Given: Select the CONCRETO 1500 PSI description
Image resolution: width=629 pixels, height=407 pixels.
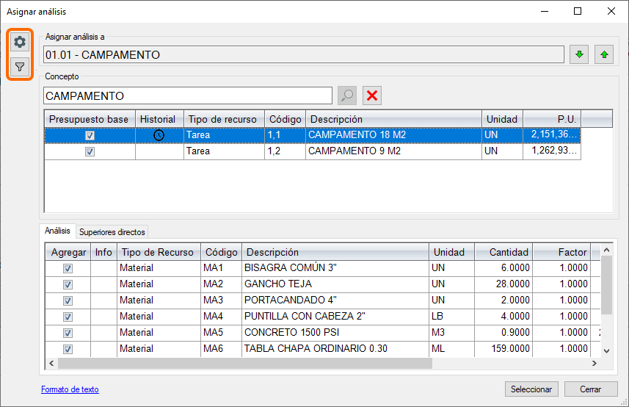Looking at the screenshot, I should click(335, 332).
